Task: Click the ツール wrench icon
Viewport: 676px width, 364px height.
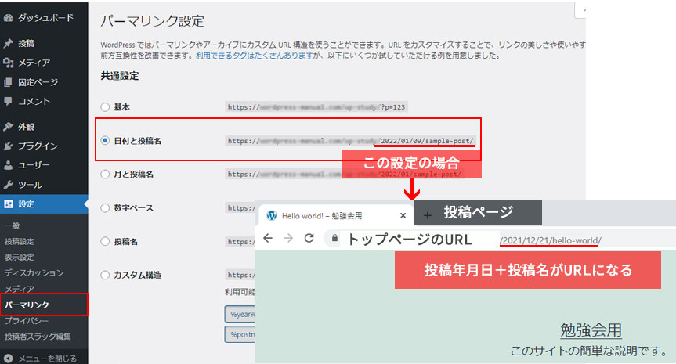Action: point(8,185)
